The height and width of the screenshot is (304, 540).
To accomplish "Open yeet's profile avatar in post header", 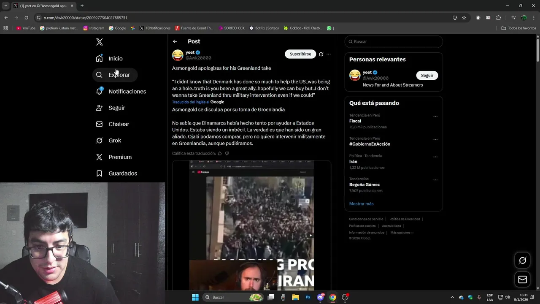I will point(178,55).
